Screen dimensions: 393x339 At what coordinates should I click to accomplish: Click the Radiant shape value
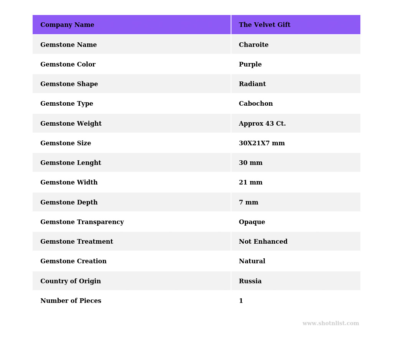point(252,84)
